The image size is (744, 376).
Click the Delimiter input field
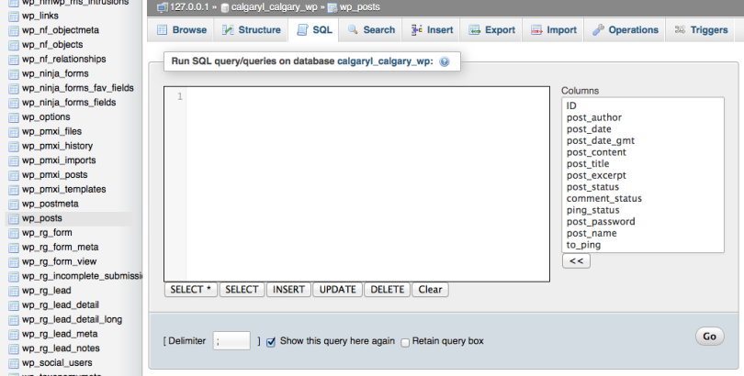pyautogui.click(x=231, y=341)
